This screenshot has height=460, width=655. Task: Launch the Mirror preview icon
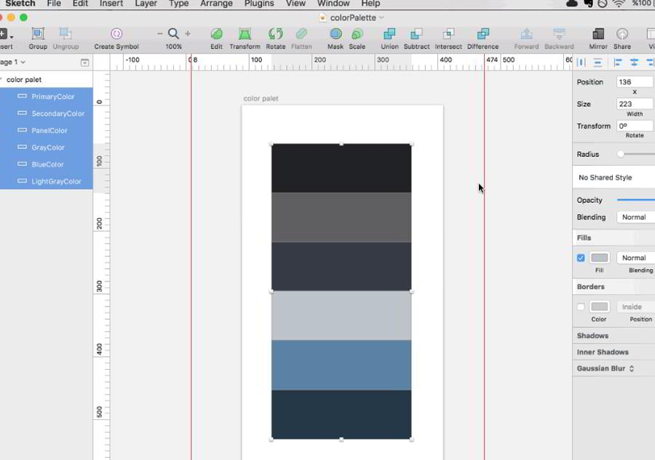click(x=598, y=34)
